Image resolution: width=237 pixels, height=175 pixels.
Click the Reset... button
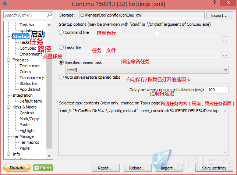[106, 168]
